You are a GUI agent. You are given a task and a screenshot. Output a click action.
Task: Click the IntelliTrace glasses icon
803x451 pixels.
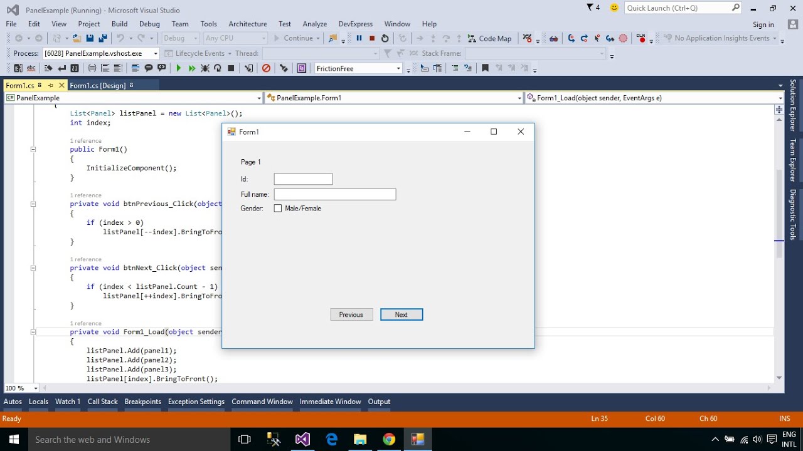coord(553,38)
